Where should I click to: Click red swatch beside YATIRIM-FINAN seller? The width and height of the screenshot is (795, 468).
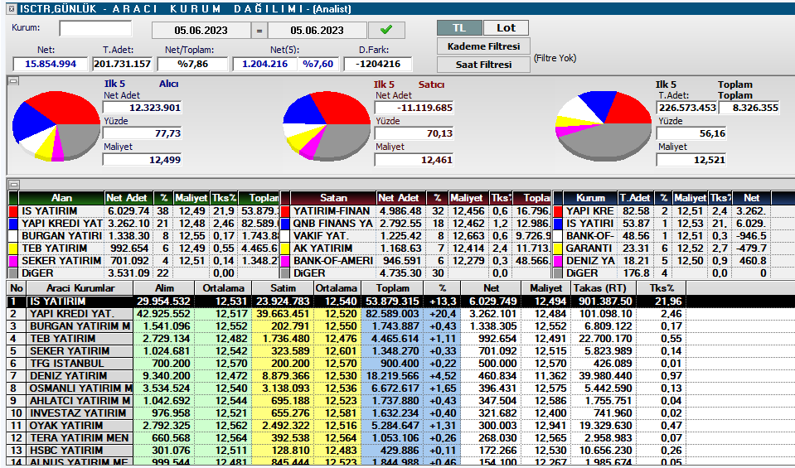(285, 211)
